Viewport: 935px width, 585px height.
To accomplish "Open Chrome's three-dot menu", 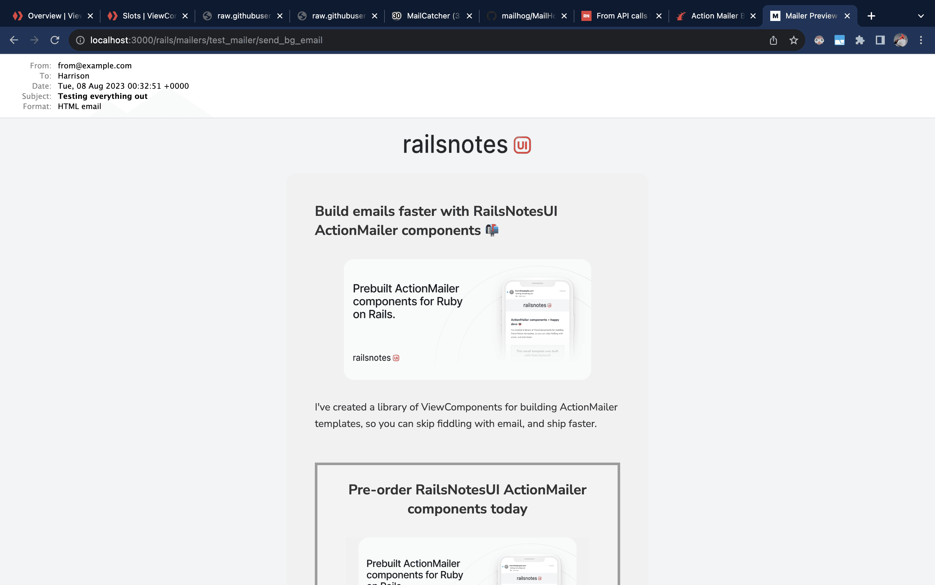I will coord(921,40).
